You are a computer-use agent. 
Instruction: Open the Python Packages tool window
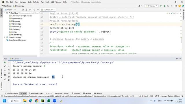coord(36,93)
